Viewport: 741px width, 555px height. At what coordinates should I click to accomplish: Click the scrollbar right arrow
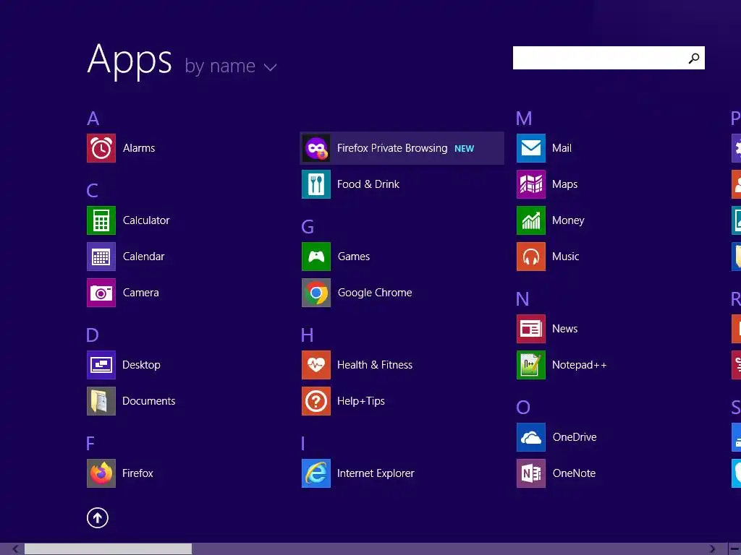[712, 549]
